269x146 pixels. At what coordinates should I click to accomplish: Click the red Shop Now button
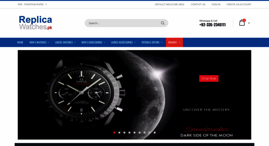coord(209,78)
